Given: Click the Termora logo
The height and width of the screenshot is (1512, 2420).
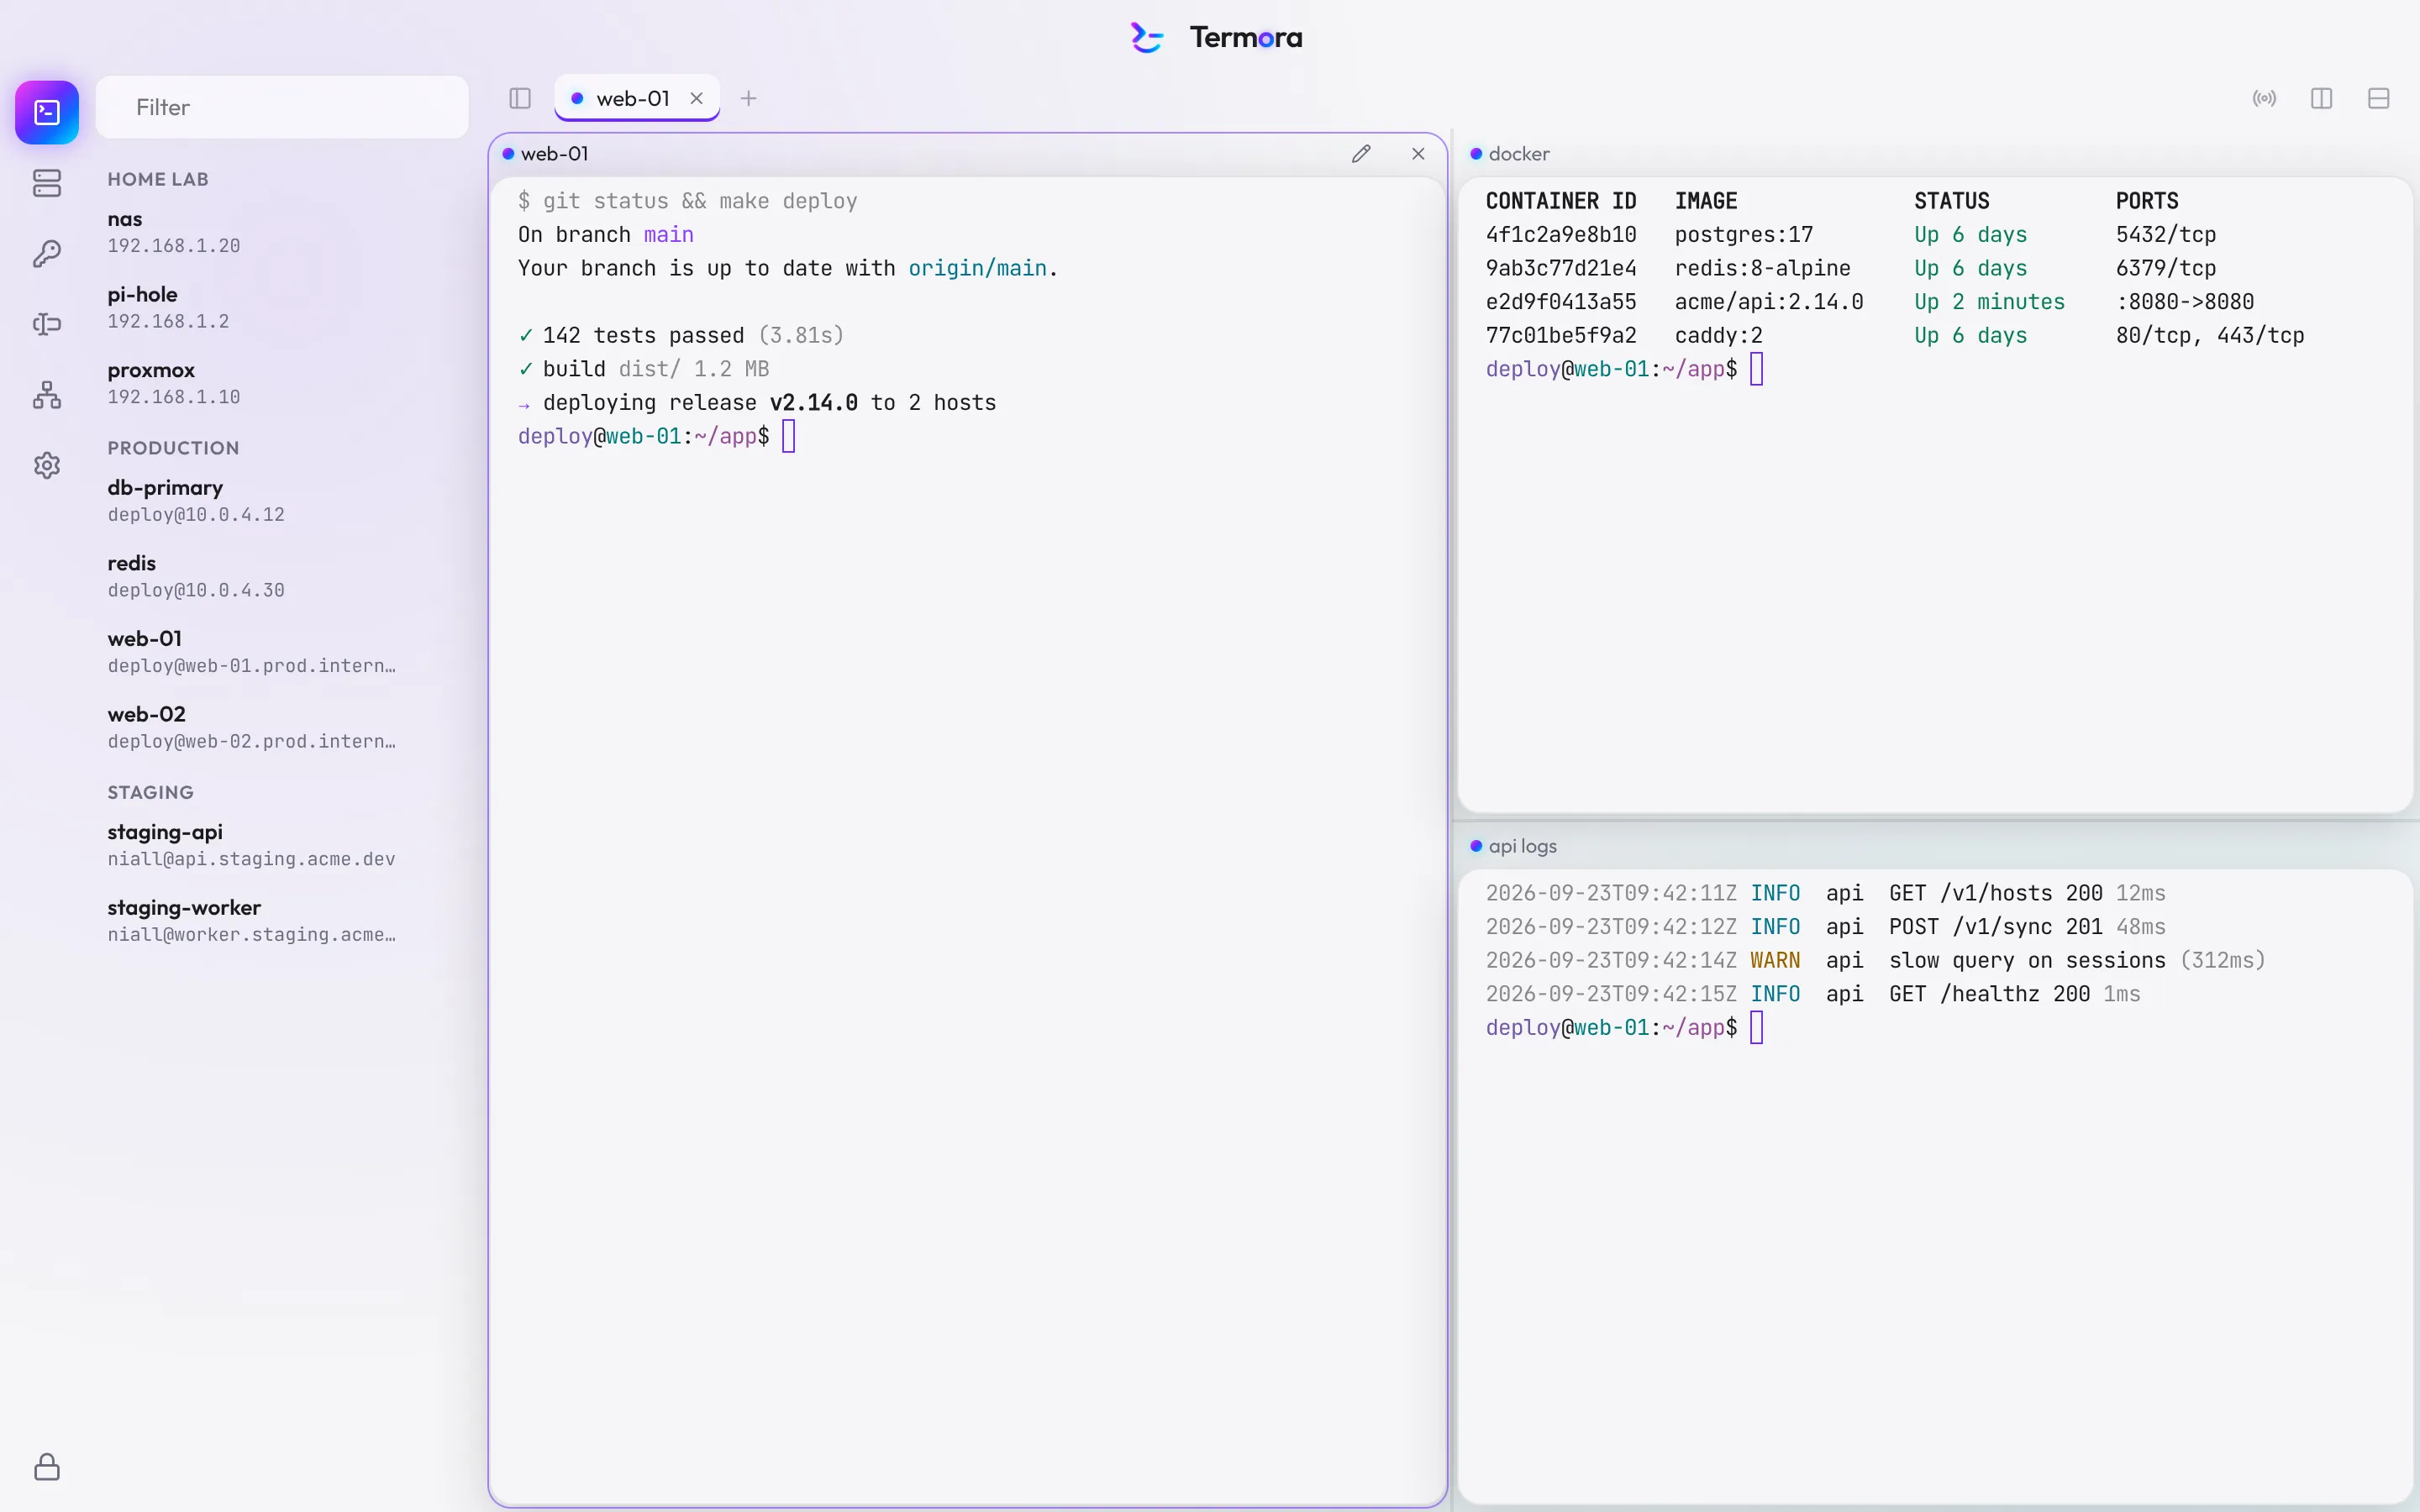Looking at the screenshot, I should pyautogui.click(x=1216, y=38).
